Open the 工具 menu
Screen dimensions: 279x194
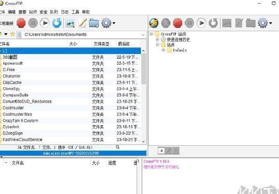pyautogui.click(x=75, y=12)
